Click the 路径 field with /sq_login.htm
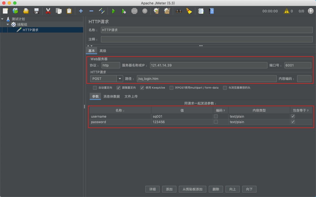 (207, 79)
